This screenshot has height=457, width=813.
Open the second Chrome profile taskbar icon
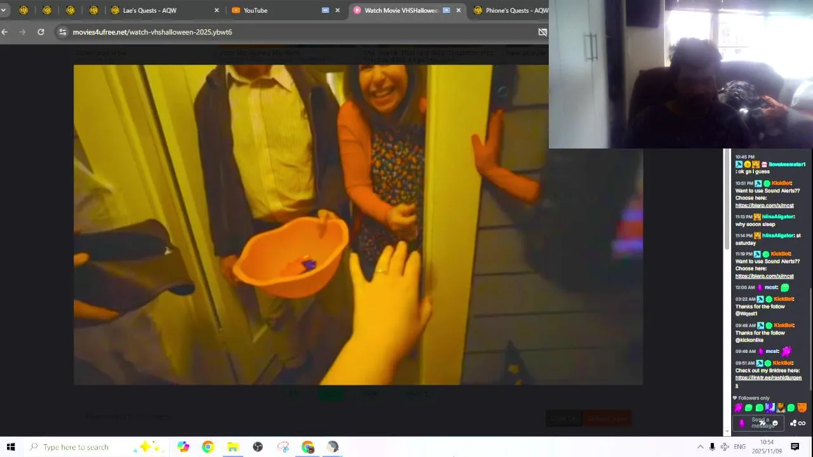tap(308, 447)
